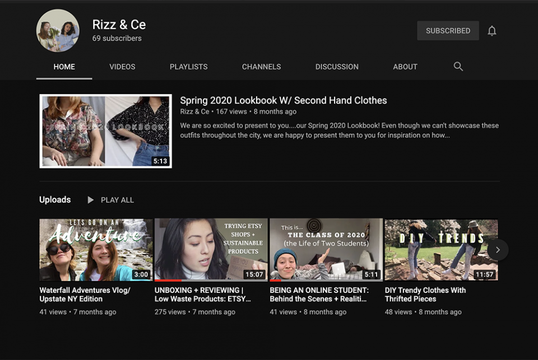
Task: Play the Waterfall Adventure thumbnail
Action: tap(96, 250)
